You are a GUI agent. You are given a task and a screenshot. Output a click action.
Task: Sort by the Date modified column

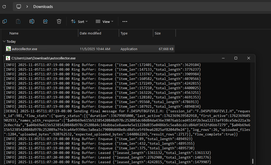(x=90, y=33)
